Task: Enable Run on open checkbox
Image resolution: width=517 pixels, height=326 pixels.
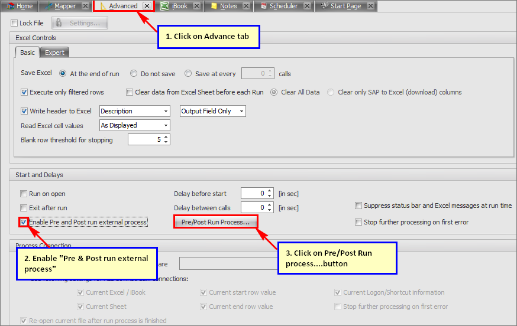Action: coord(24,194)
